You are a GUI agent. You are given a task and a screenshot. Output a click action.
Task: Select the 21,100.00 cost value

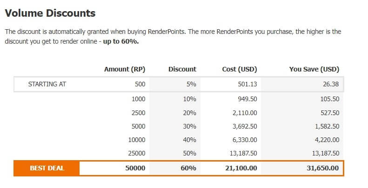click(x=241, y=168)
